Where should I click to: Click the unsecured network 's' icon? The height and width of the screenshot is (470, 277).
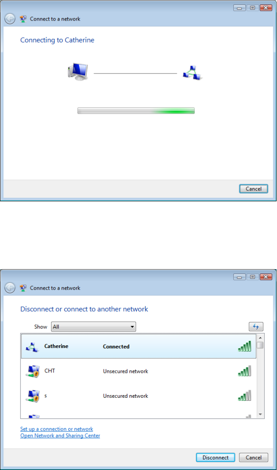(x=32, y=396)
